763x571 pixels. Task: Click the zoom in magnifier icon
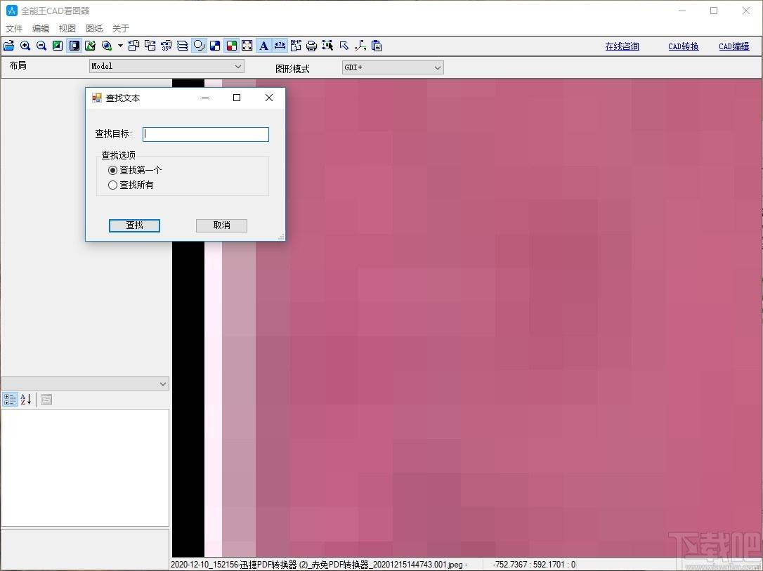[x=25, y=46]
